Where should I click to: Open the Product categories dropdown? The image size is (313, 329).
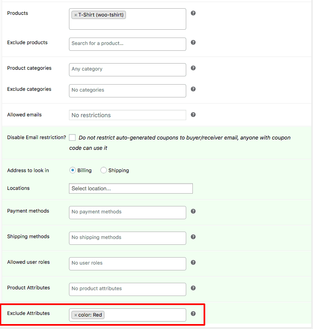pyautogui.click(x=127, y=69)
